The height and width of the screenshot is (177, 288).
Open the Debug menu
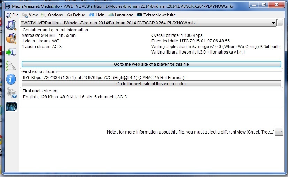pos(76,15)
